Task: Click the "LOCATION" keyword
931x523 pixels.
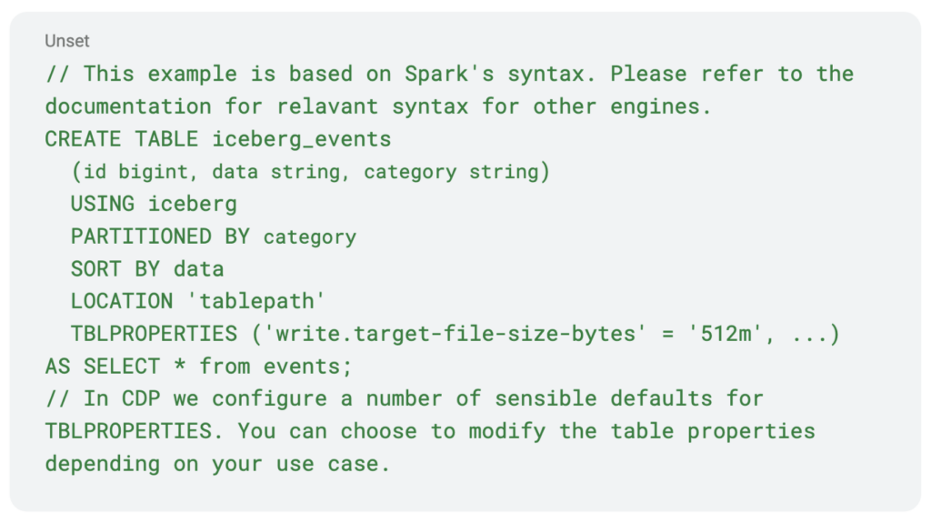Action: click(122, 301)
